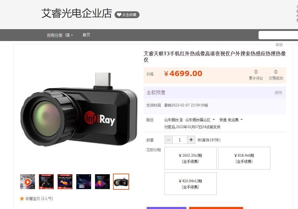Expand the 山东烟台福山区 destination dropdown
Screen dimensions: 298x209
click(214, 120)
